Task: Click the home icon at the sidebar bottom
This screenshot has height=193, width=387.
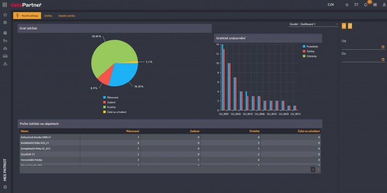Action: [x=5, y=187]
